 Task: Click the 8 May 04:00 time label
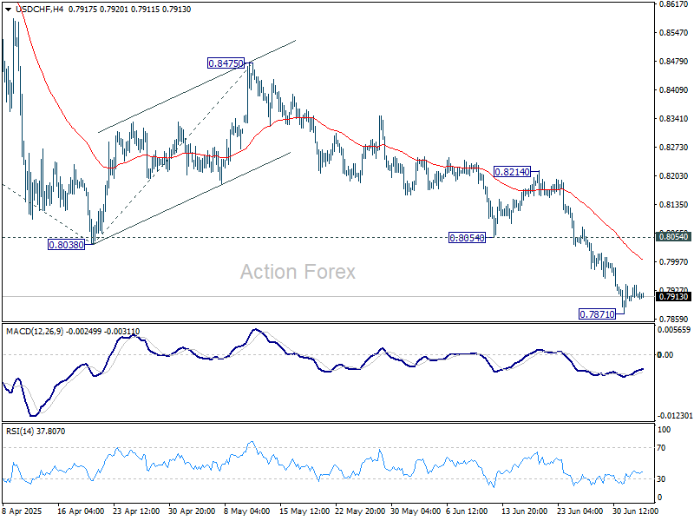pyautogui.click(x=247, y=511)
